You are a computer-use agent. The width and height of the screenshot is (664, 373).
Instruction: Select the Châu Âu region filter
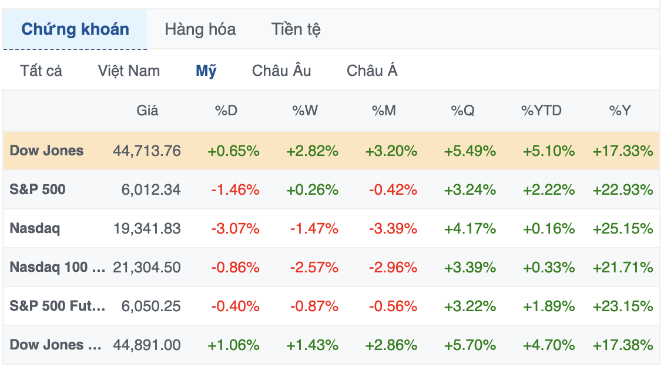[281, 71]
